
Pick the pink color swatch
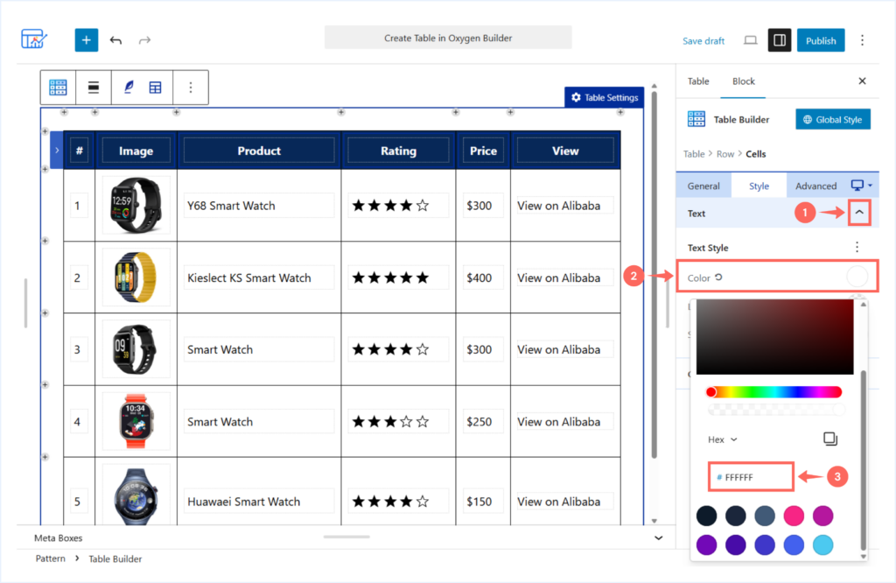click(x=794, y=516)
